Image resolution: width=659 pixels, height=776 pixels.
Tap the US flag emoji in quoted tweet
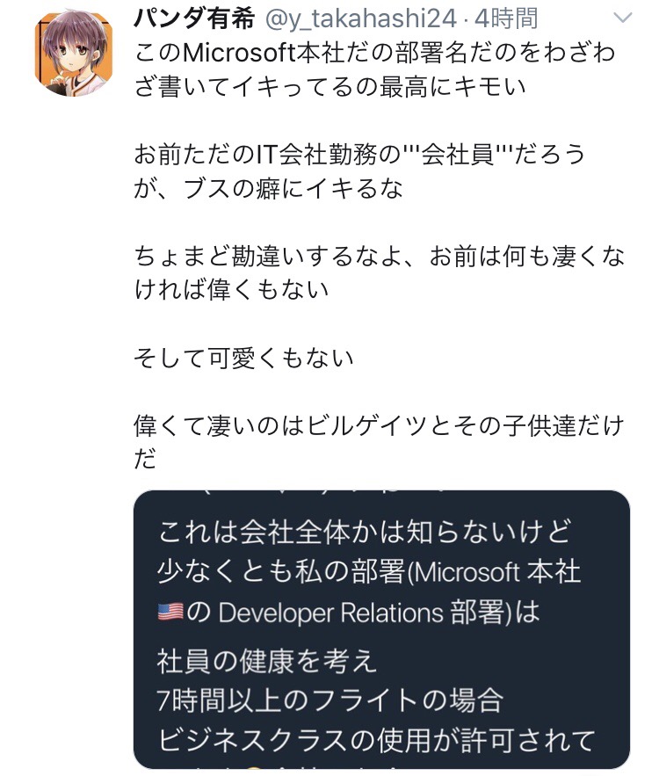coord(170,612)
